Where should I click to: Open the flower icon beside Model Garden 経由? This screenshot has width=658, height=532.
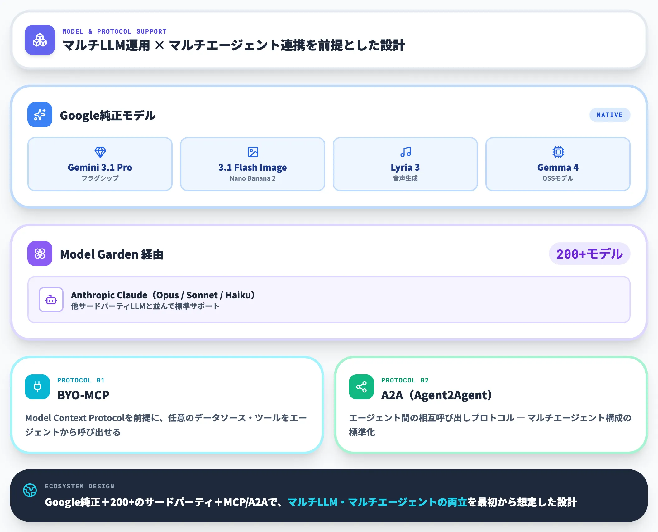pyautogui.click(x=40, y=254)
